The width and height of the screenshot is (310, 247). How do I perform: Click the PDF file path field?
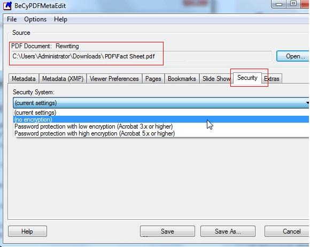coord(141,56)
